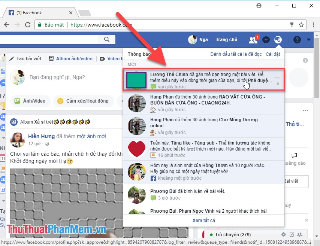This screenshot has height=246, width=320.
Task: Open the top-right account dropdown arrow
Action: click(308, 39)
